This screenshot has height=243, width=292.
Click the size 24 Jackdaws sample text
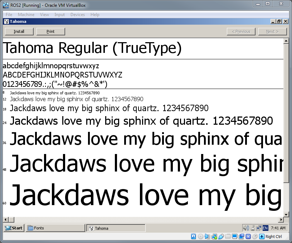[x=141, y=121]
